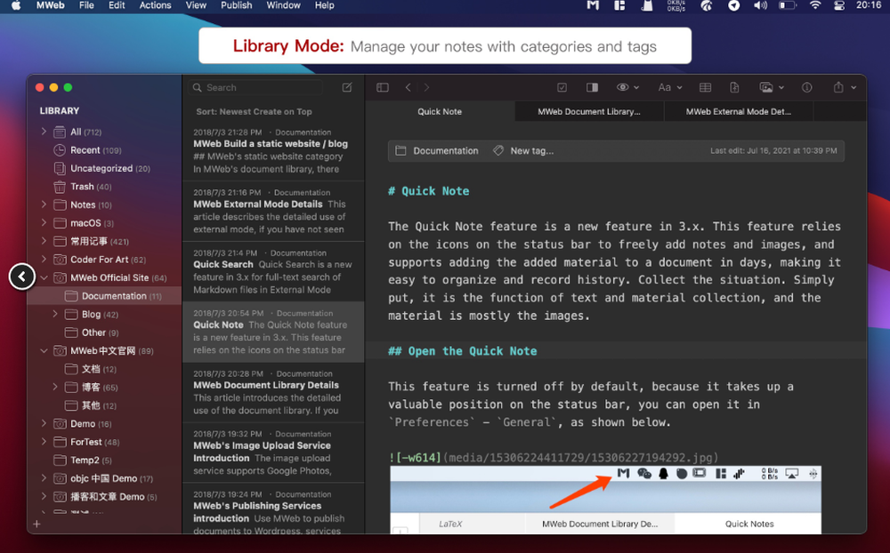Open MWeb's Image Upload Service Introduction note
This screenshot has width=890, height=553.
(273, 452)
